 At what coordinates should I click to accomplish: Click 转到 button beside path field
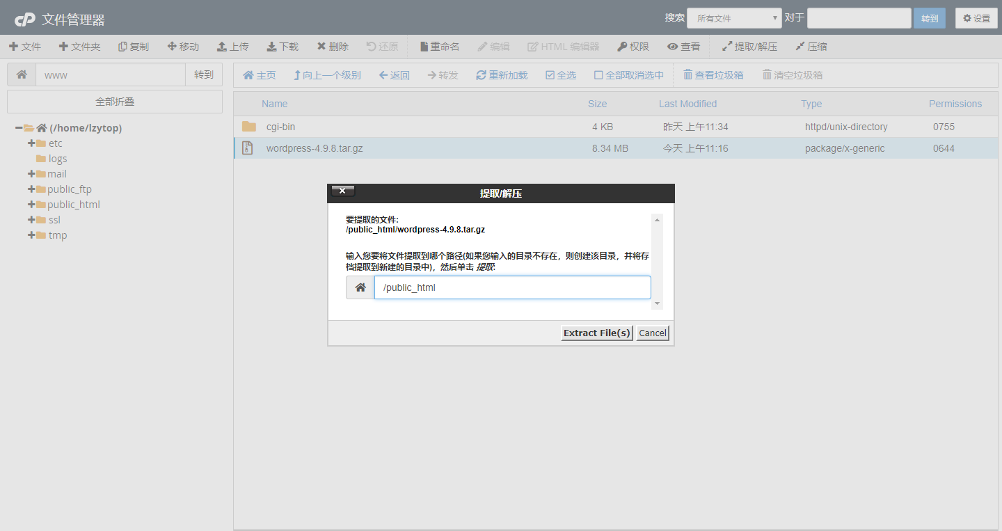(x=204, y=74)
